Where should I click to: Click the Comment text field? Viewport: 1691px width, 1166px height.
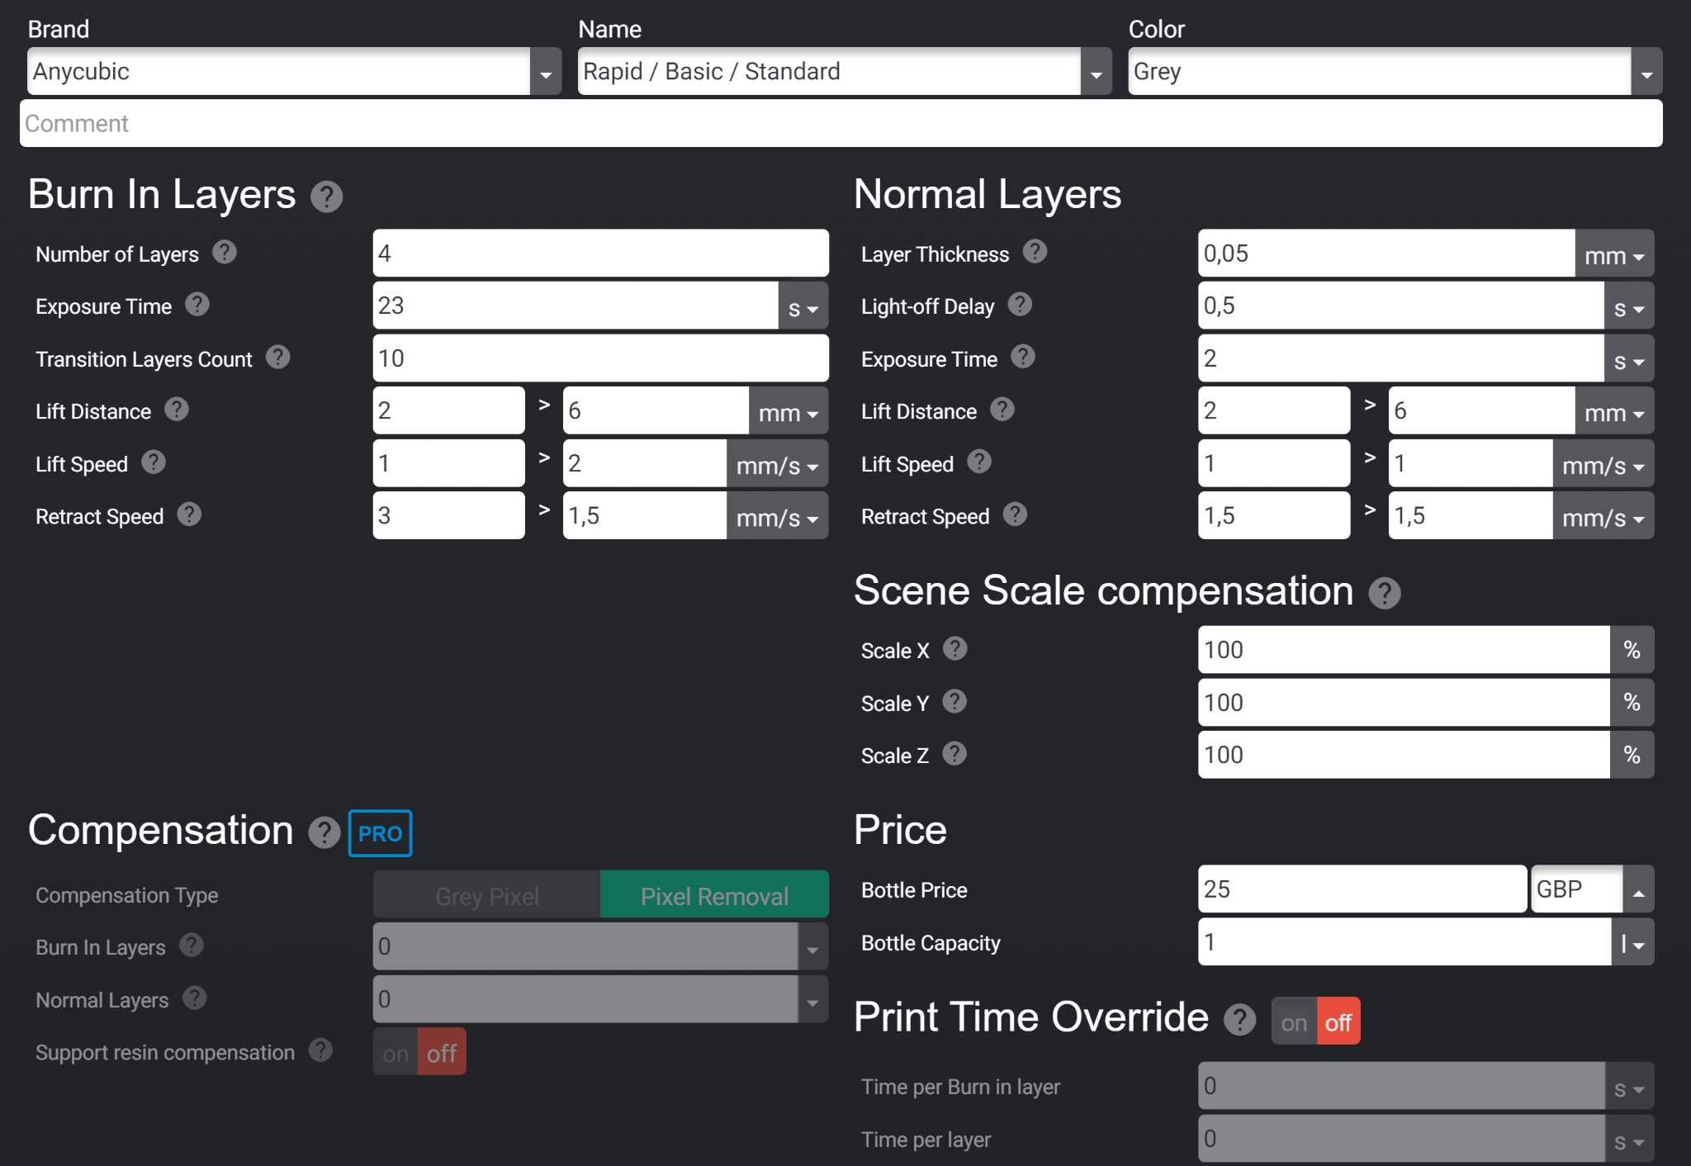pyautogui.click(x=841, y=124)
